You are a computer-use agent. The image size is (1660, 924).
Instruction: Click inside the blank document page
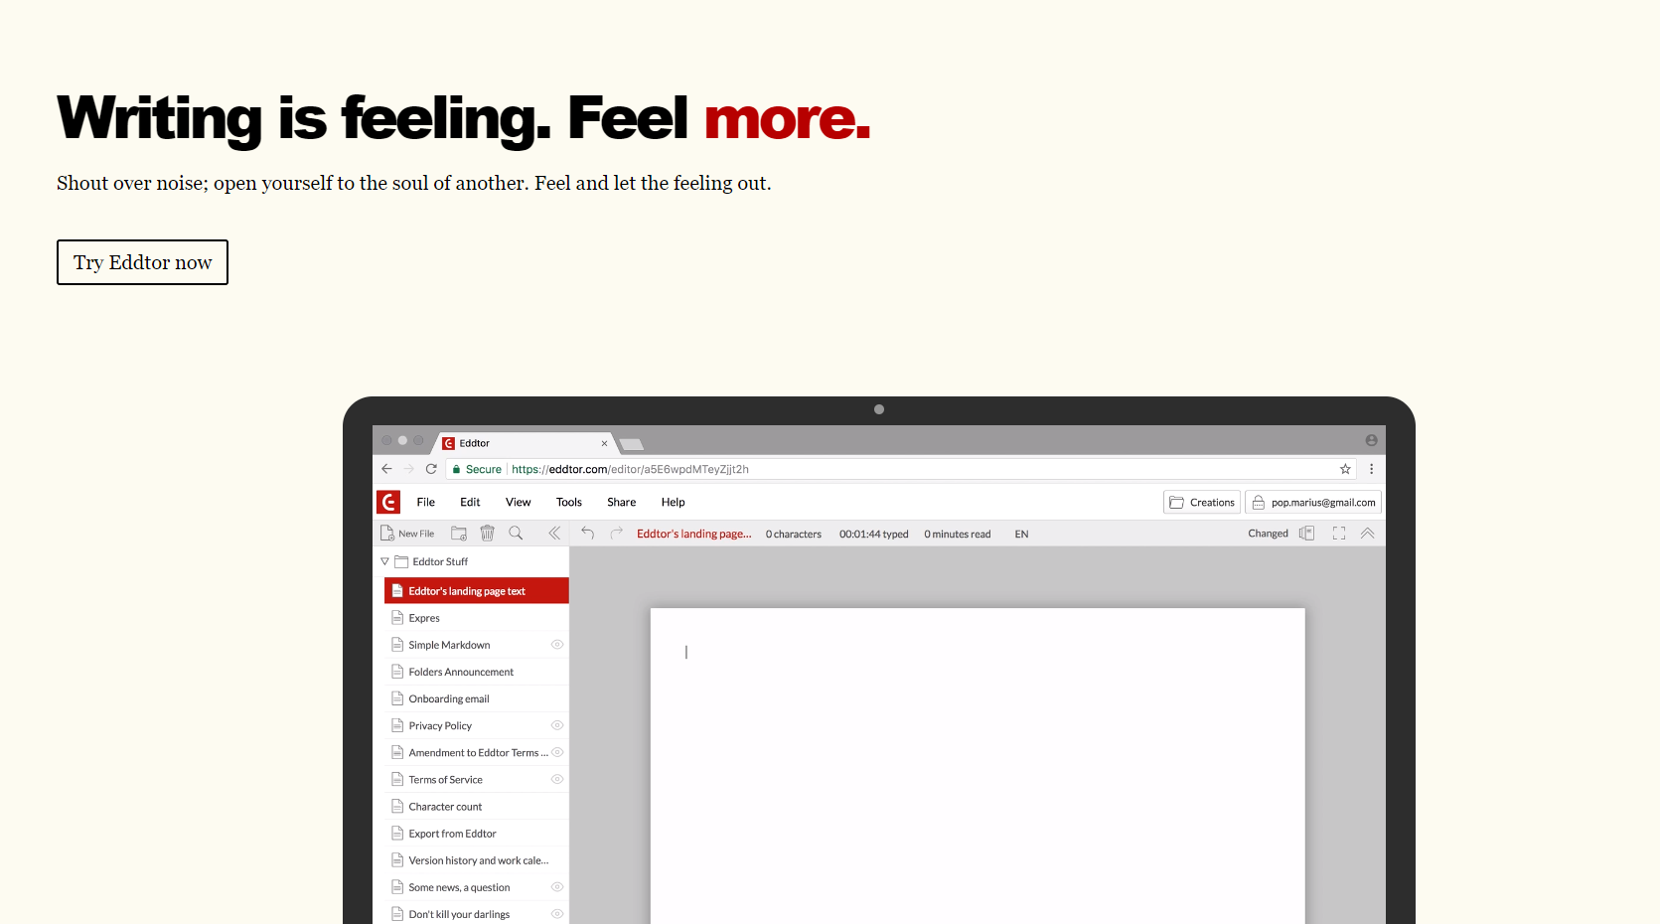point(978,766)
